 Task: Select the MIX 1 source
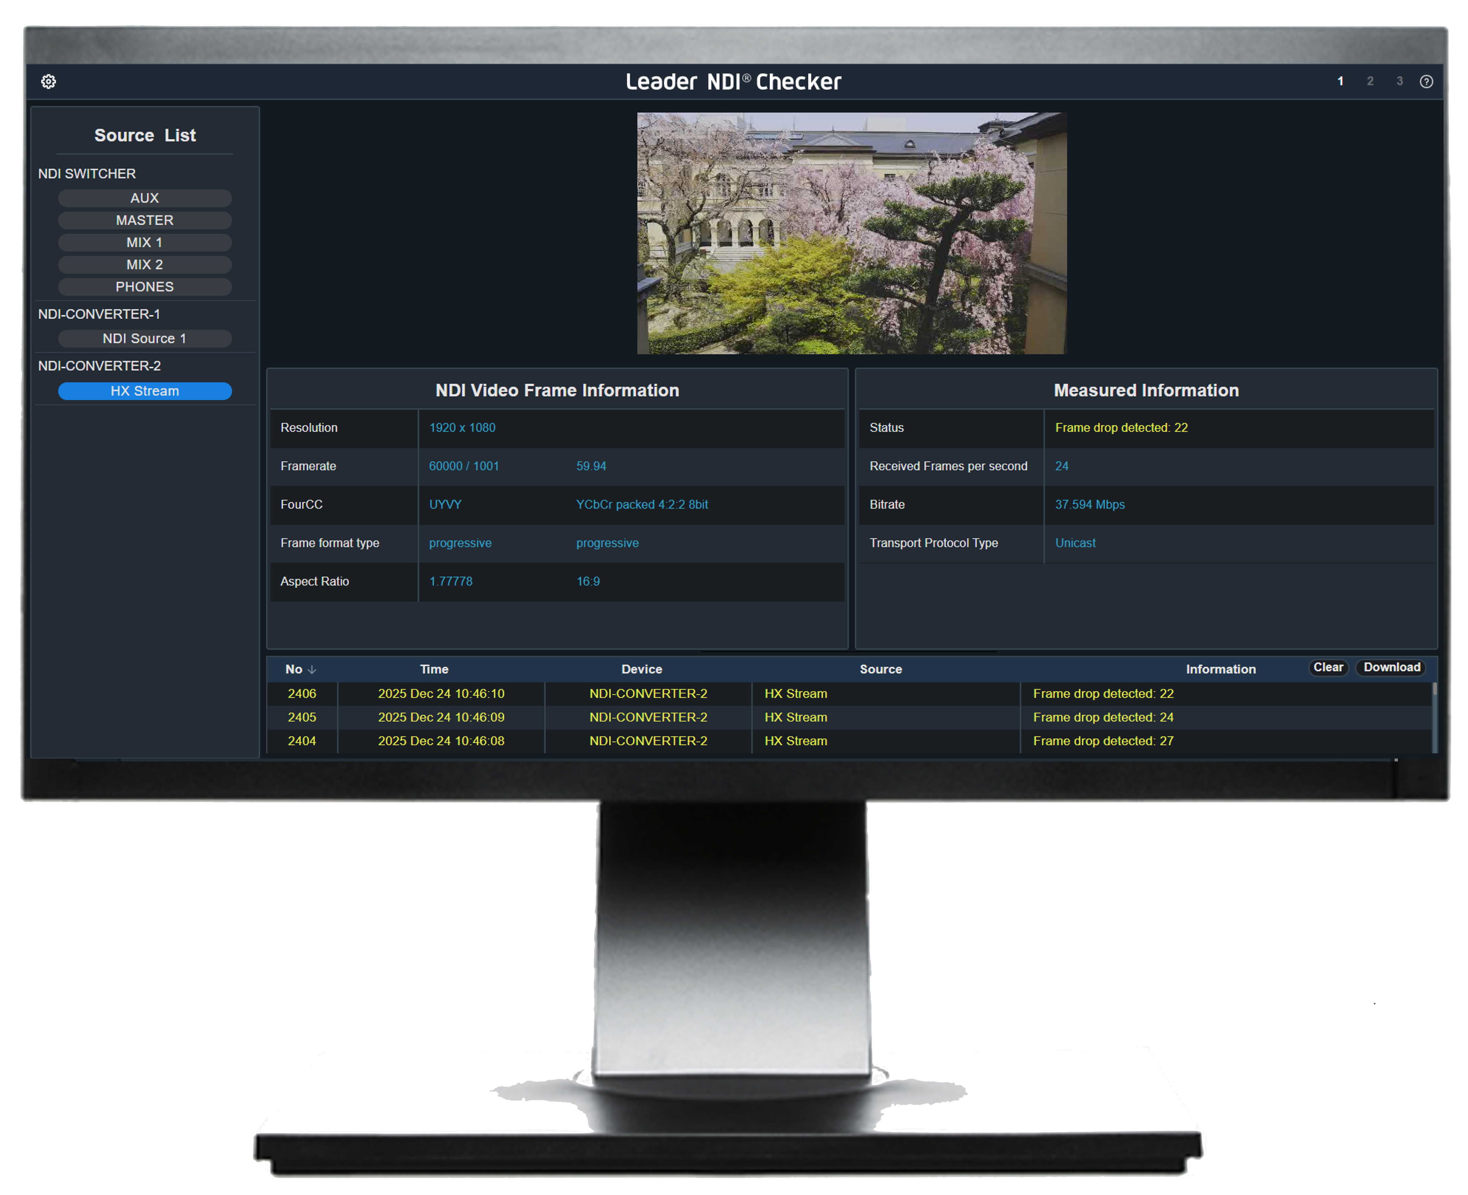coord(145,242)
